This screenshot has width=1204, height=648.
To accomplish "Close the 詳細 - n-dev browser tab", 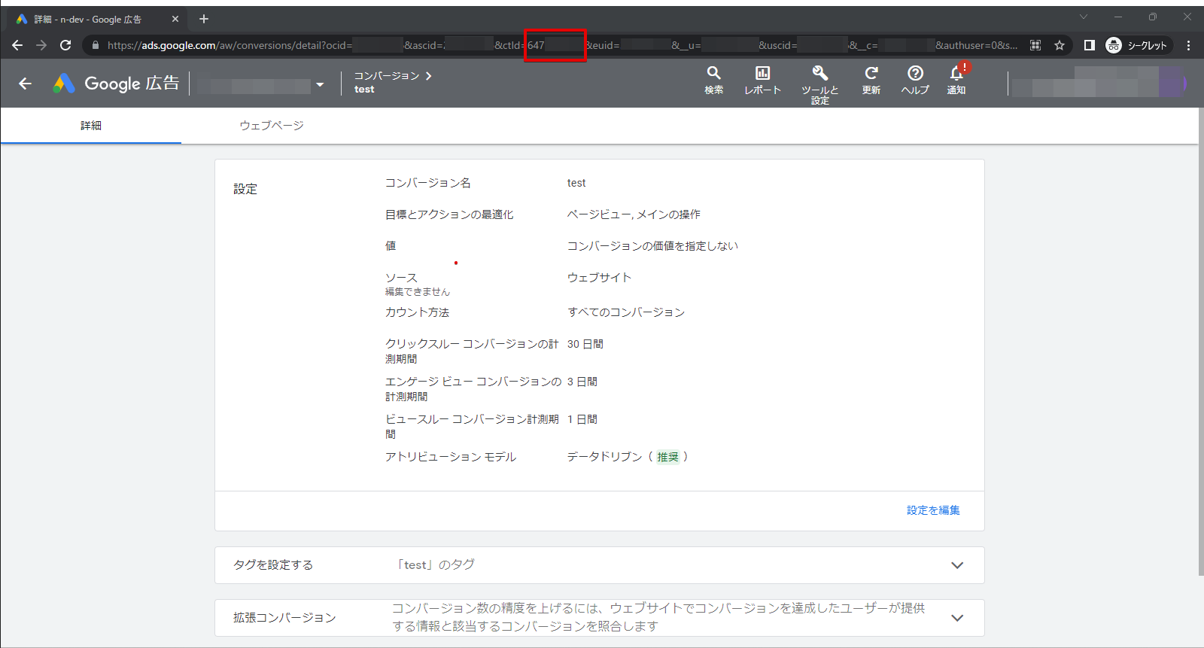I will point(175,19).
